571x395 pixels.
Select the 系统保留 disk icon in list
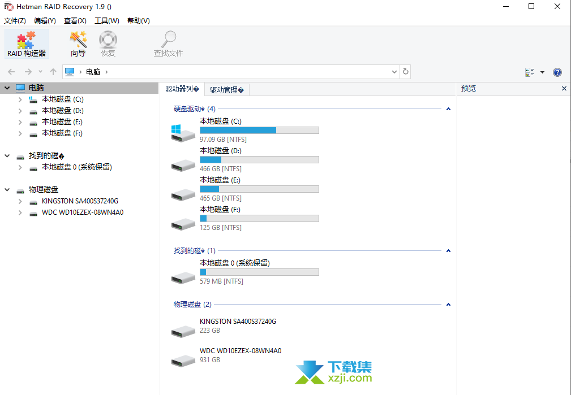coord(183,278)
